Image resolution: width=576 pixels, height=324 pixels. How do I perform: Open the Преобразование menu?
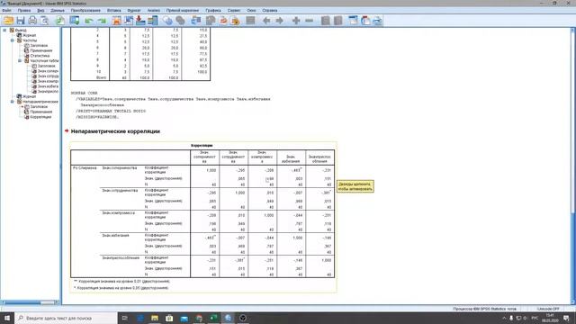click(85, 10)
